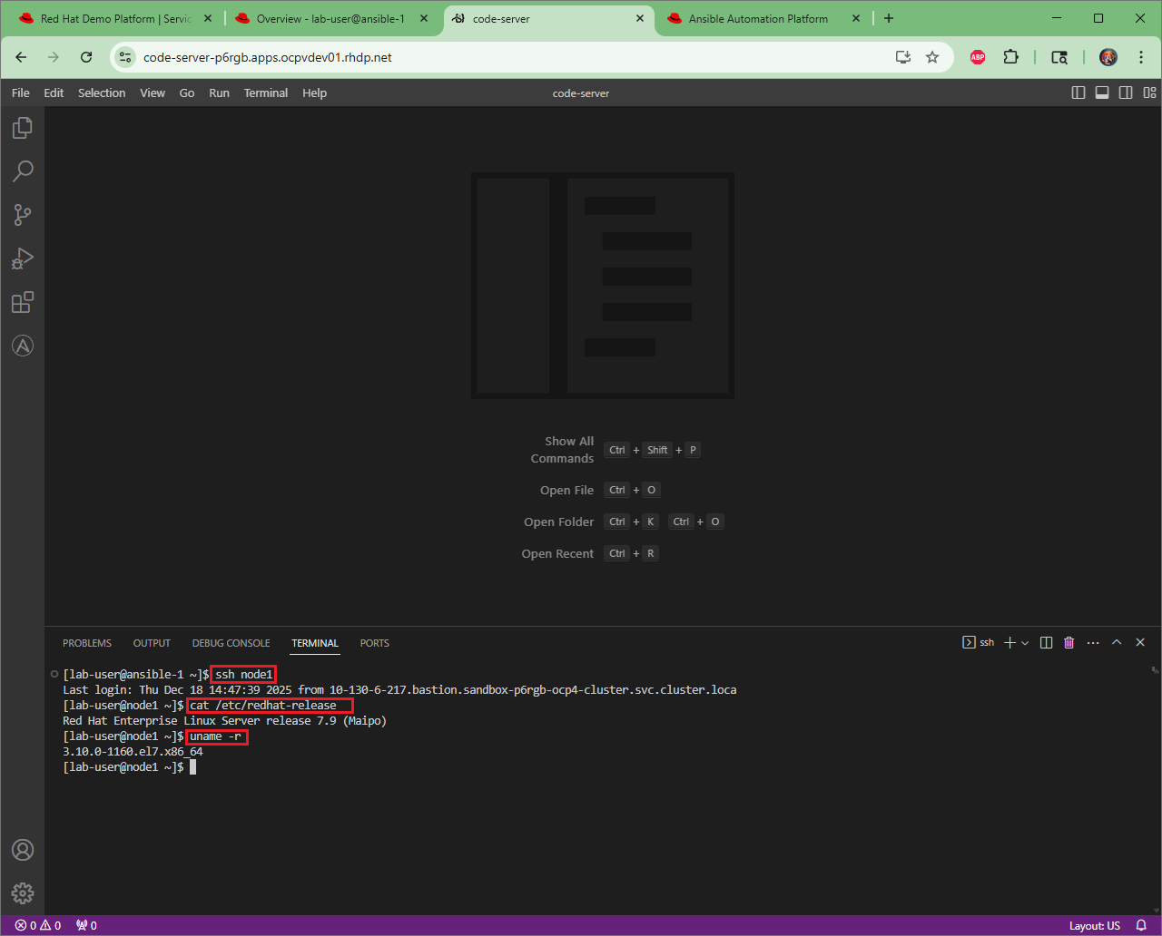
Task: Open the Source Control view
Action: click(23, 215)
